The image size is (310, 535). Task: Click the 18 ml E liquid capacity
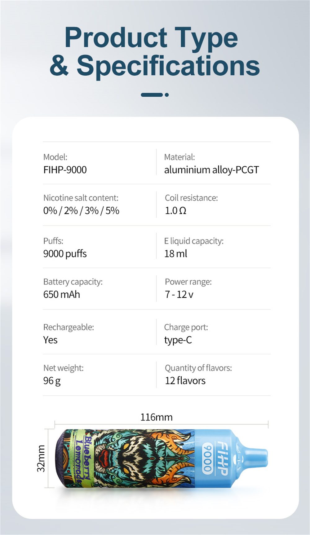(x=175, y=254)
